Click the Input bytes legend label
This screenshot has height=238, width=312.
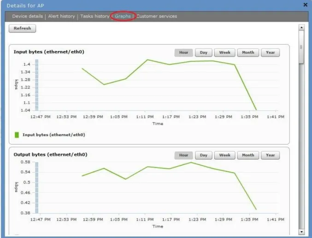54,135
